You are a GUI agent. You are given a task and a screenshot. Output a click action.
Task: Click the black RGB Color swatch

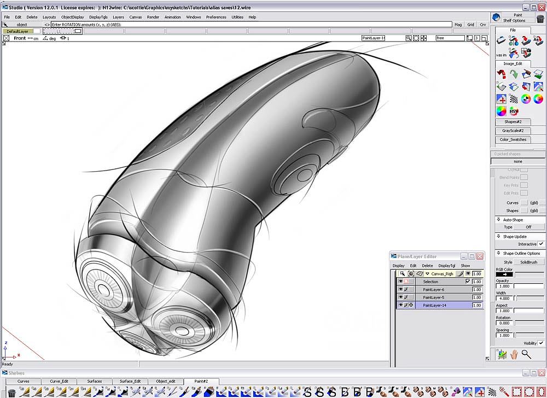tap(504, 274)
